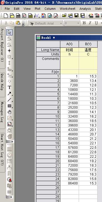The width and height of the screenshot is (102, 202).
Task: Select the Zoom Out magnifier tool
Action: [9, 45]
